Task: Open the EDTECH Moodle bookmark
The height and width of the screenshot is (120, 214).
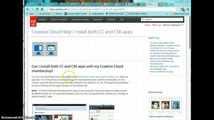Action: pos(115,14)
